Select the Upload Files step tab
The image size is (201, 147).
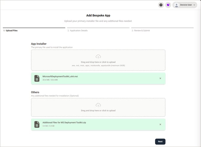(11, 31)
